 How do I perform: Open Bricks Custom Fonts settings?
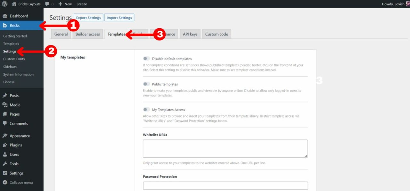tap(14, 59)
